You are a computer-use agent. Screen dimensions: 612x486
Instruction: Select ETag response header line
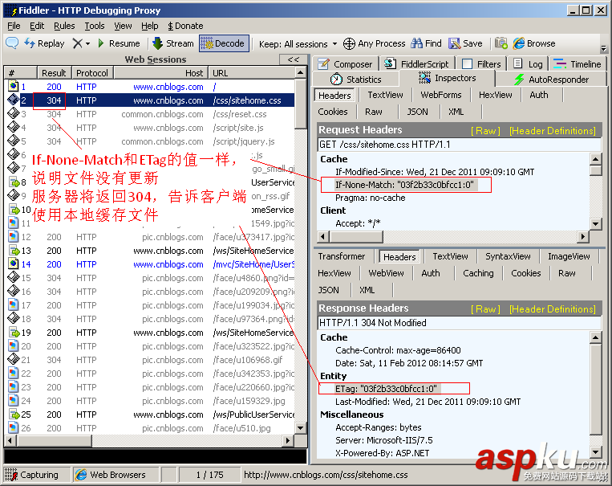click(386, 389)
